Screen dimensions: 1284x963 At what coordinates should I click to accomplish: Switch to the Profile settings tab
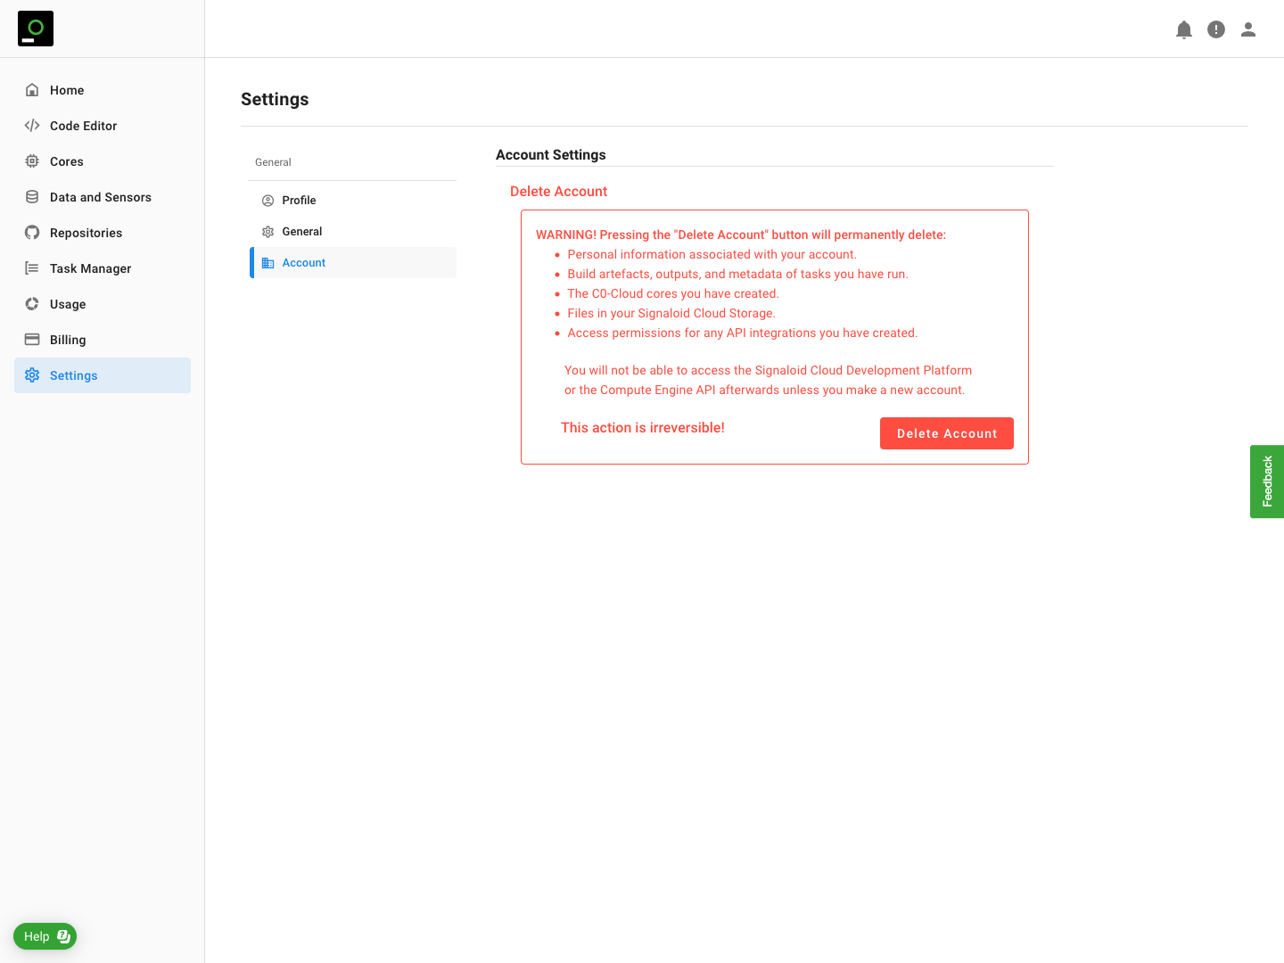coord(299,201)
